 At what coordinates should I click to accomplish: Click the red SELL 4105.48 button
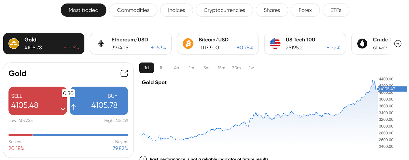click(38, 101)
